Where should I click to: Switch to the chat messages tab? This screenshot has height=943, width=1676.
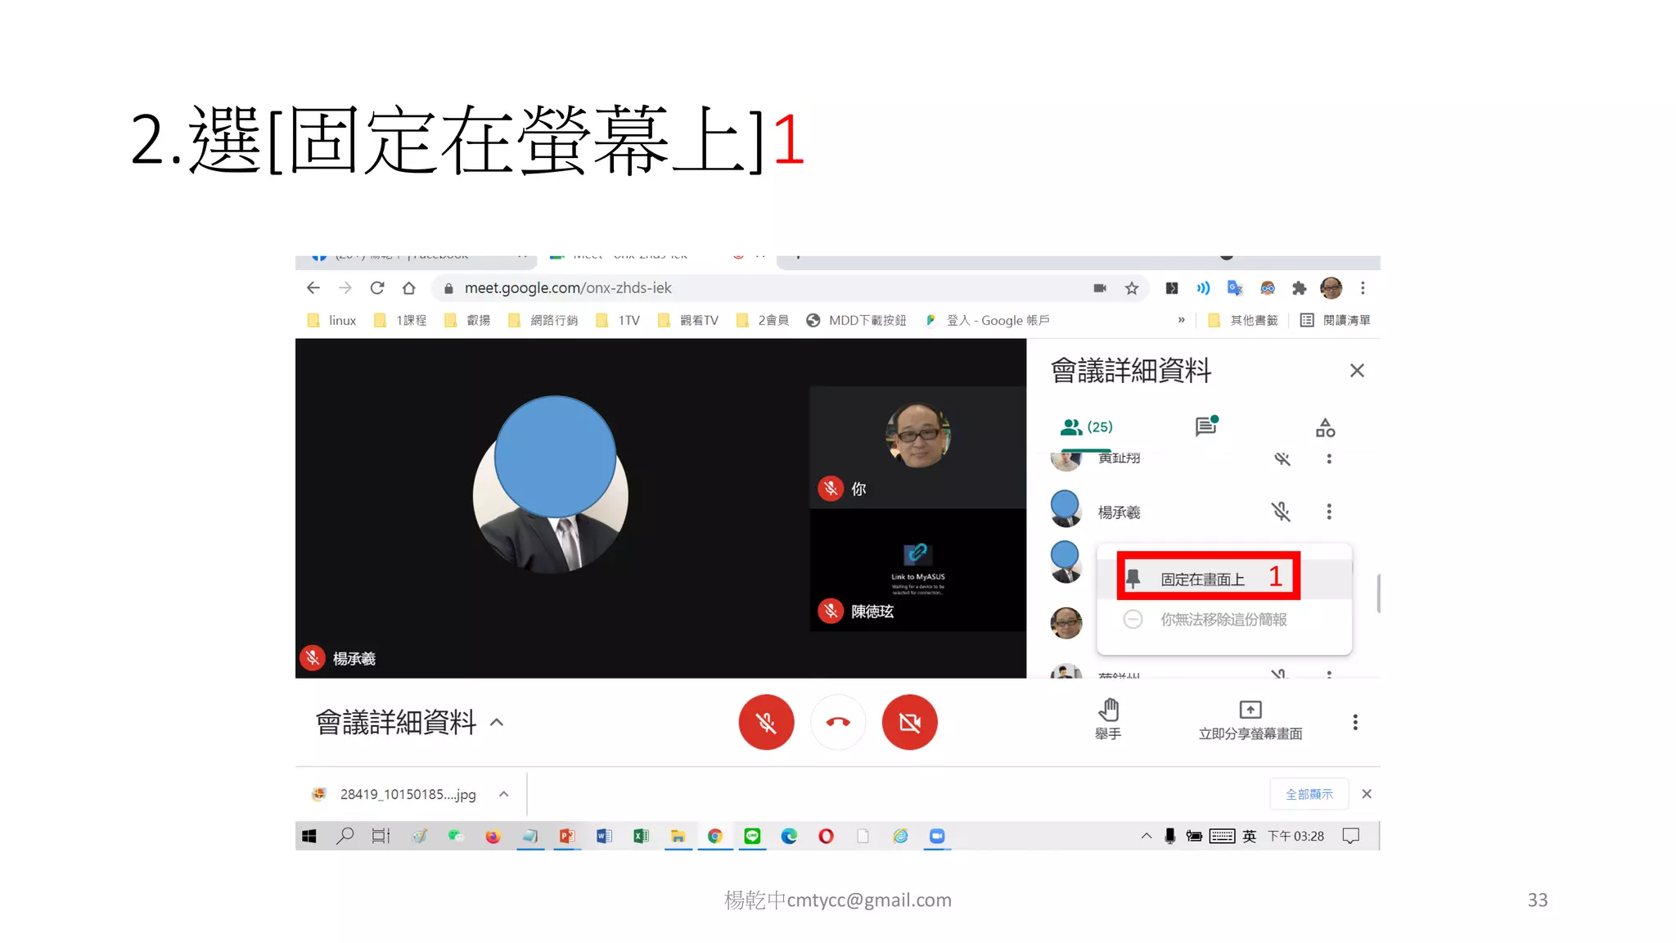[x=1206, y=426]
